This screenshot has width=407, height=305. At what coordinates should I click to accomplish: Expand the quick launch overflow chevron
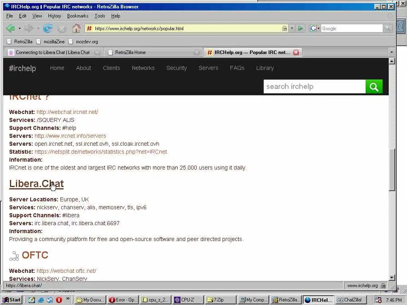(68, 299)
